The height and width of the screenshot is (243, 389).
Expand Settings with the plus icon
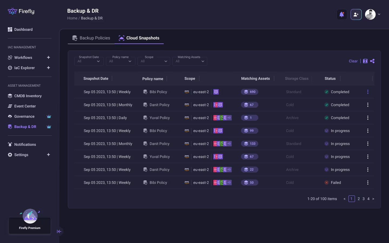point(48,155)
